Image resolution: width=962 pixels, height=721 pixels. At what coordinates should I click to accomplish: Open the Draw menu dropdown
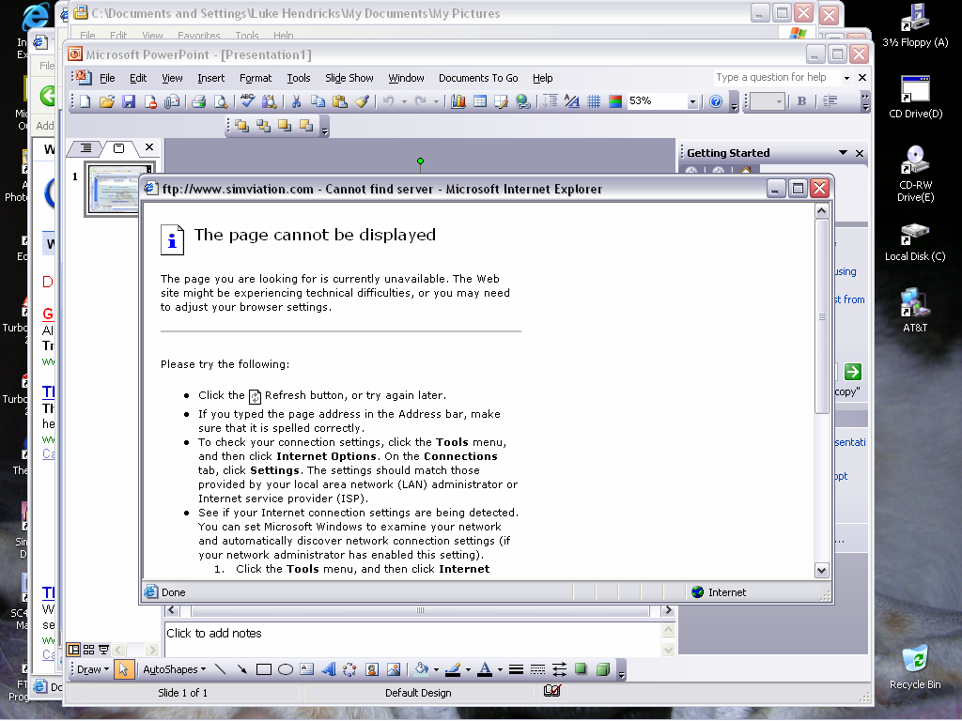pyautogui.click(x=93, y=669)
